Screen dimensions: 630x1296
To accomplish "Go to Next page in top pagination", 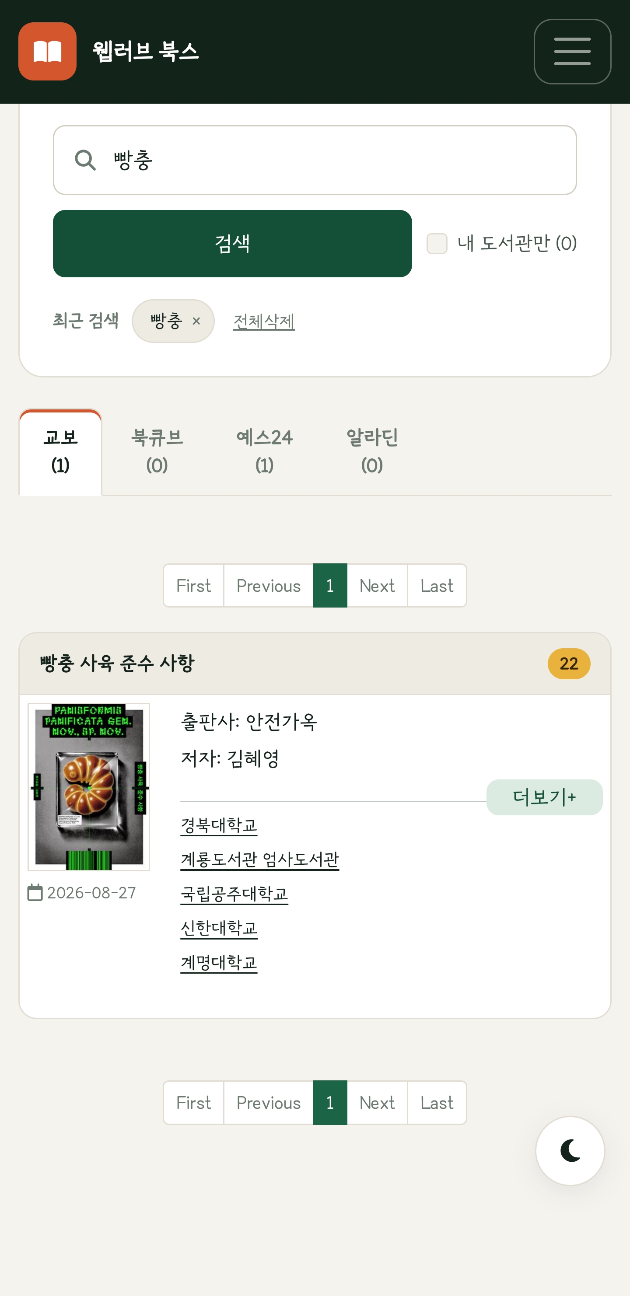I will pos(377,586).
